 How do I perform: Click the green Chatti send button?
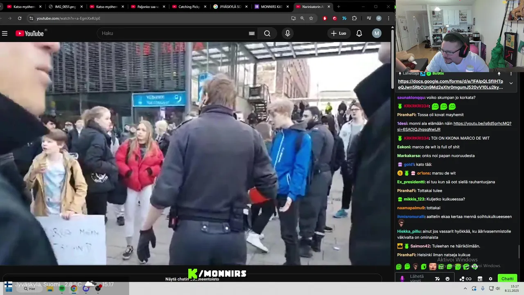coord(507,279)
